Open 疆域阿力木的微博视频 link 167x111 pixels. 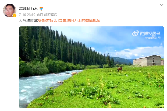click(81, 20)
